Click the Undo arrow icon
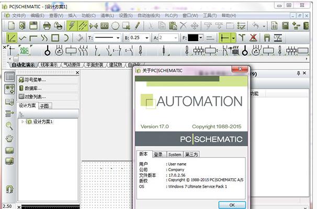317x209 pixels. [256, 26]
